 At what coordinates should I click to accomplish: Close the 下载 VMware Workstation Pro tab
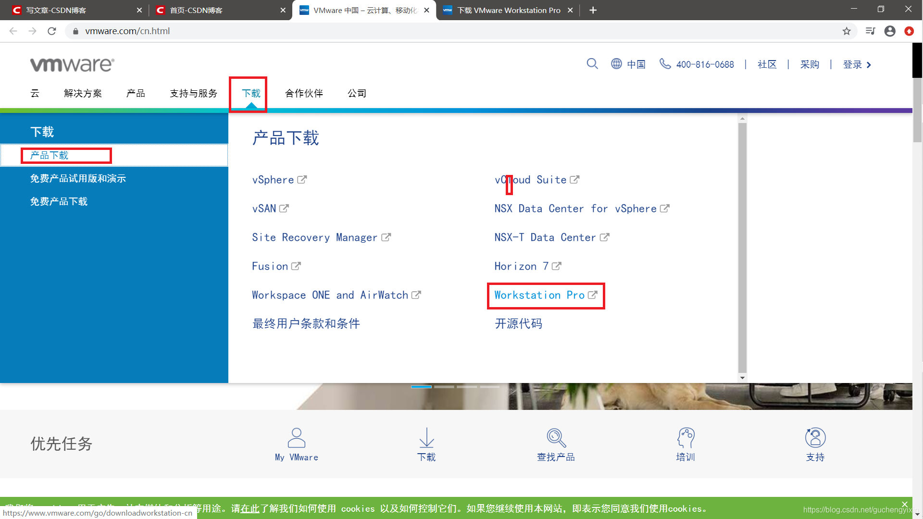coord(570,10)
